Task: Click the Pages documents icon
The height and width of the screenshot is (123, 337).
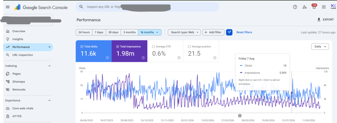Action: [8, 74]
